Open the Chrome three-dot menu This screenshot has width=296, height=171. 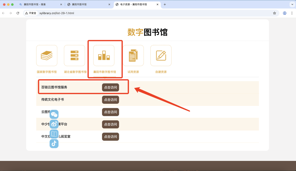pyautogui.click(x=292, y=13)
